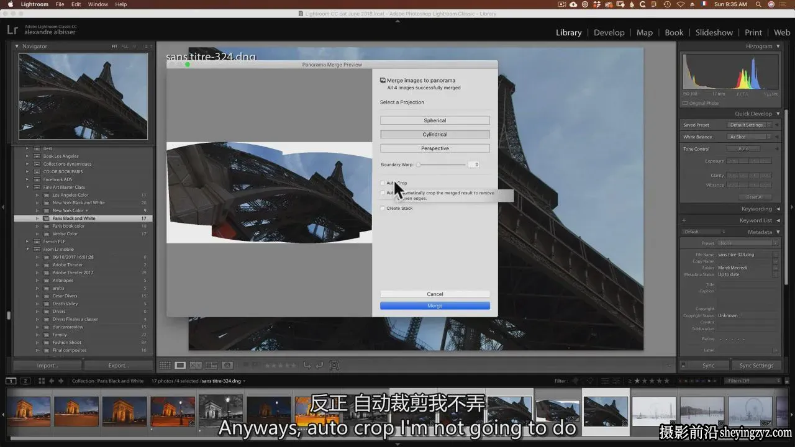Image resolution: width=795 pixels, height=447 pixels.
Task: Open the filmstrip grid shortcut icon
Action: [42, 381]
